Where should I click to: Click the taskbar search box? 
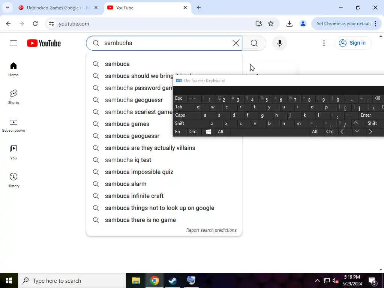tap(72, 280)
